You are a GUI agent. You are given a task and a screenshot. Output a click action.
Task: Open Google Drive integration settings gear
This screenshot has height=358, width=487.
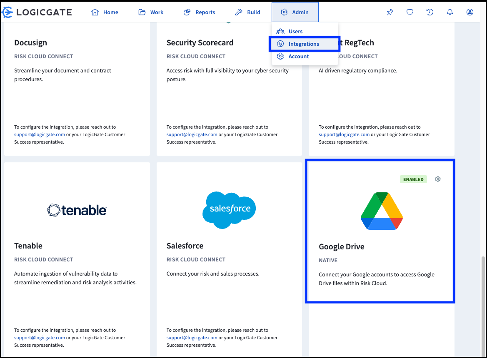coord(438,179)
